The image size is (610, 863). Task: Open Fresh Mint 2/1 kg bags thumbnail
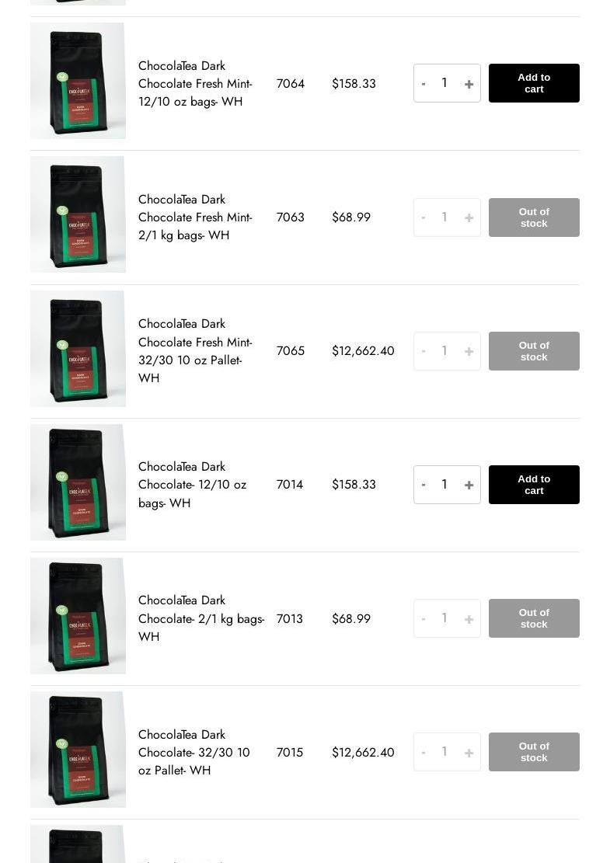tap(78, 214)
